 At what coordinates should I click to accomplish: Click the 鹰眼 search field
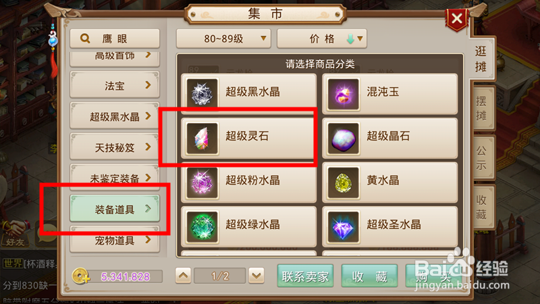[x=115, y=39]
